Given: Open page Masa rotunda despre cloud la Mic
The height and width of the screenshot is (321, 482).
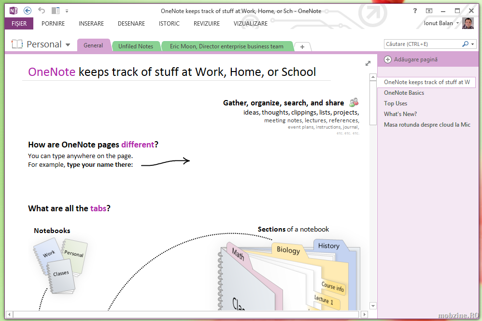Looking at the screenshot, I should pyautogui.click(x=427, y=125).
